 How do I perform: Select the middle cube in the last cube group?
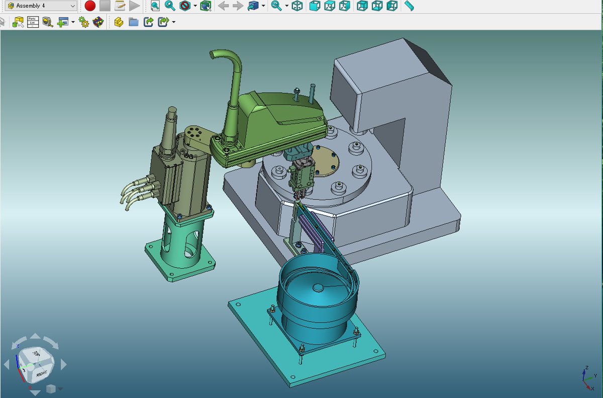click(377, 6)
